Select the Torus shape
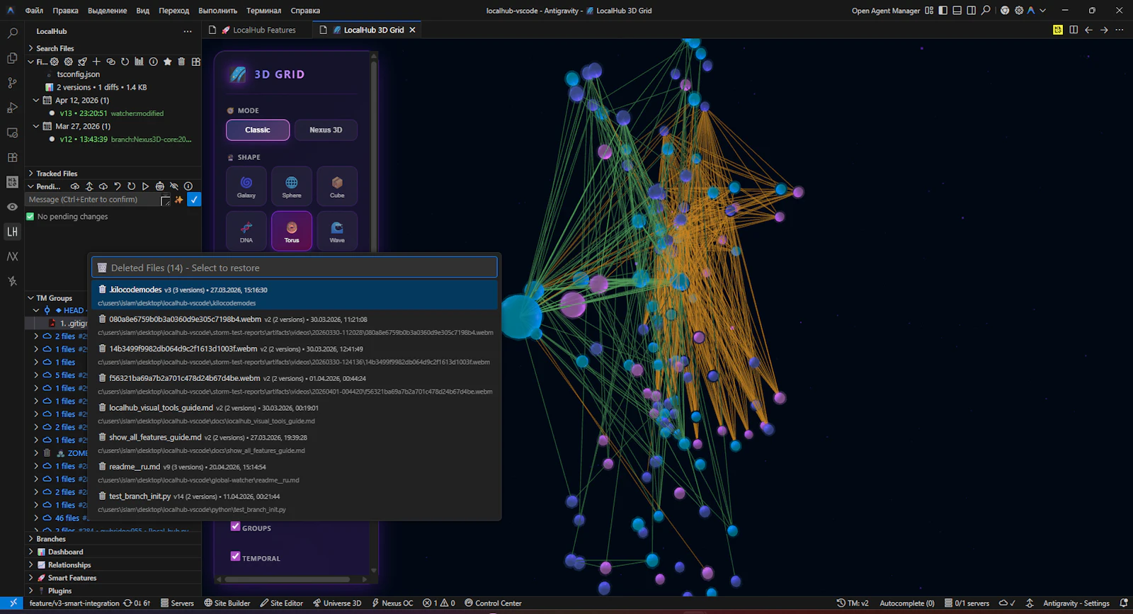This screenshot has width=1133, height=614. (292, 231)
